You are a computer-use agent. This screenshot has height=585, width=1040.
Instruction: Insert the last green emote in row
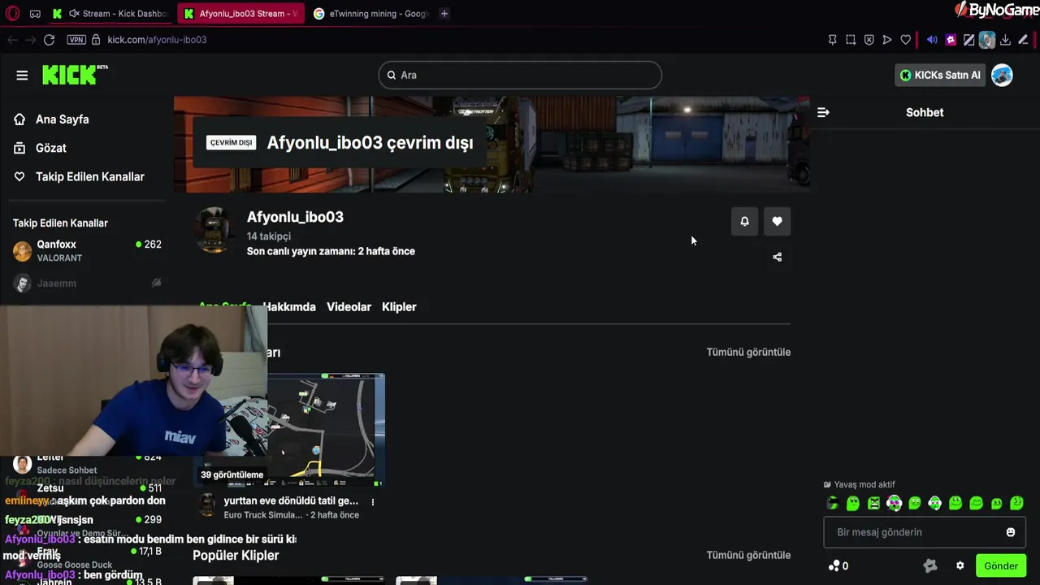pos(1016,503)
